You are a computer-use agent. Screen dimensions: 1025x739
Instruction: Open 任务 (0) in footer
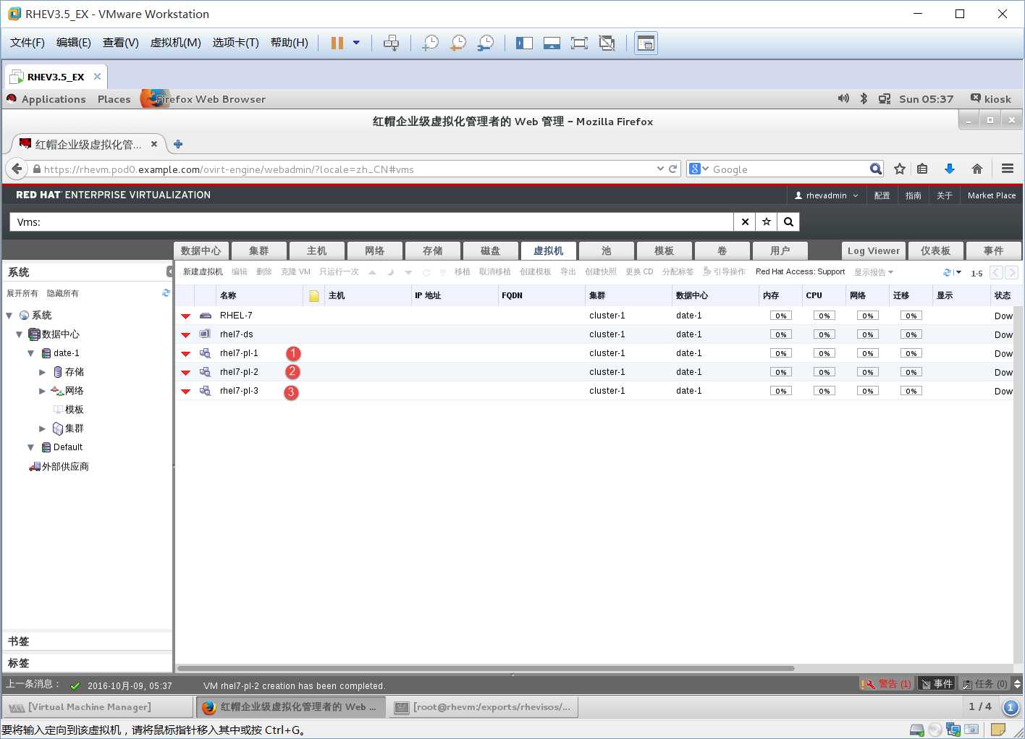(x=985, y=683)
